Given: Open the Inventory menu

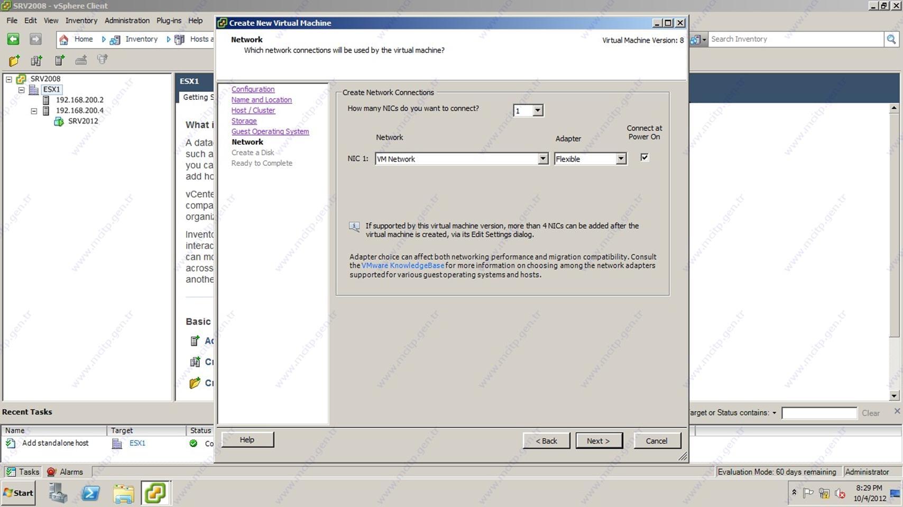Looking at the screenshot, I should 81,21.
